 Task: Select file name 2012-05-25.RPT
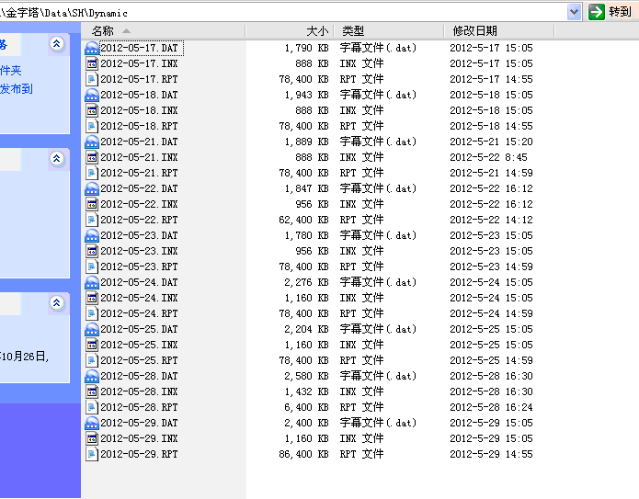click(x=140, y=360)
